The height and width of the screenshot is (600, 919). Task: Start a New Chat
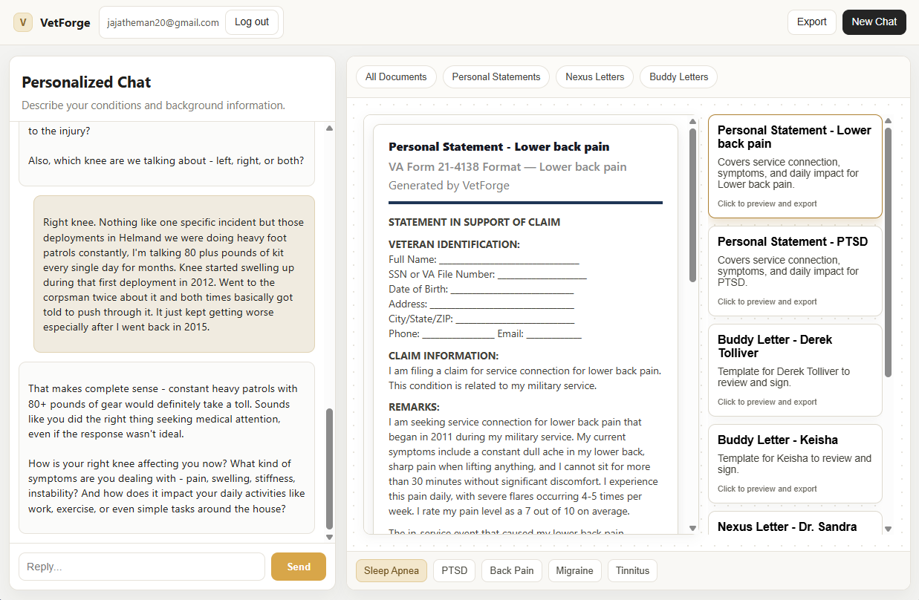(x=874, y=22)
